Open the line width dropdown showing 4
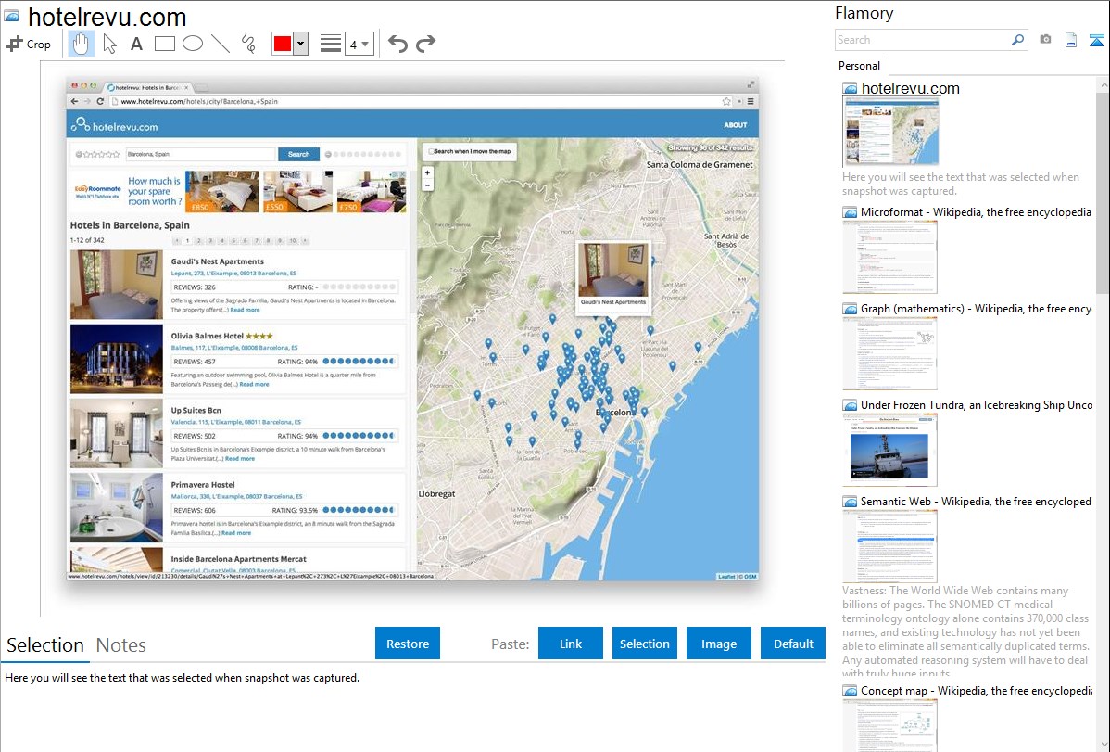The width and height of the screenshot is (1110, 752). click(359, 45)
